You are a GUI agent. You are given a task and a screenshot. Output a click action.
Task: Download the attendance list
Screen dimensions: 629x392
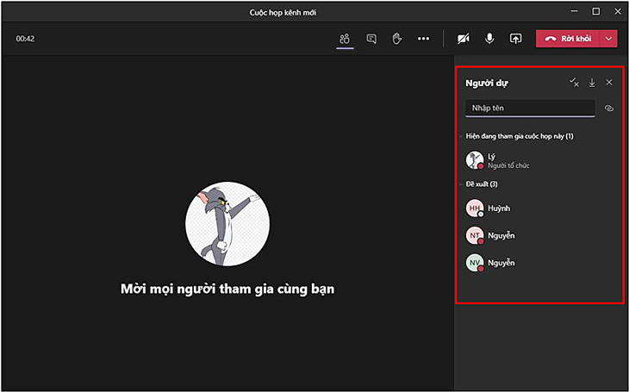592,83
